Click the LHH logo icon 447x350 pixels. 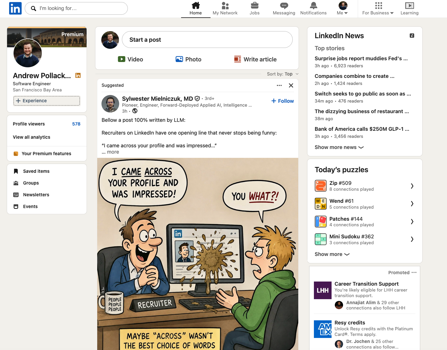[323, 290]
